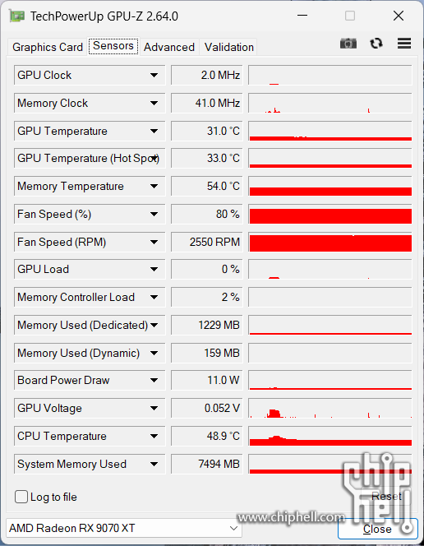Click the GPU-Z app icon in title bar

[x=16, y=16]
